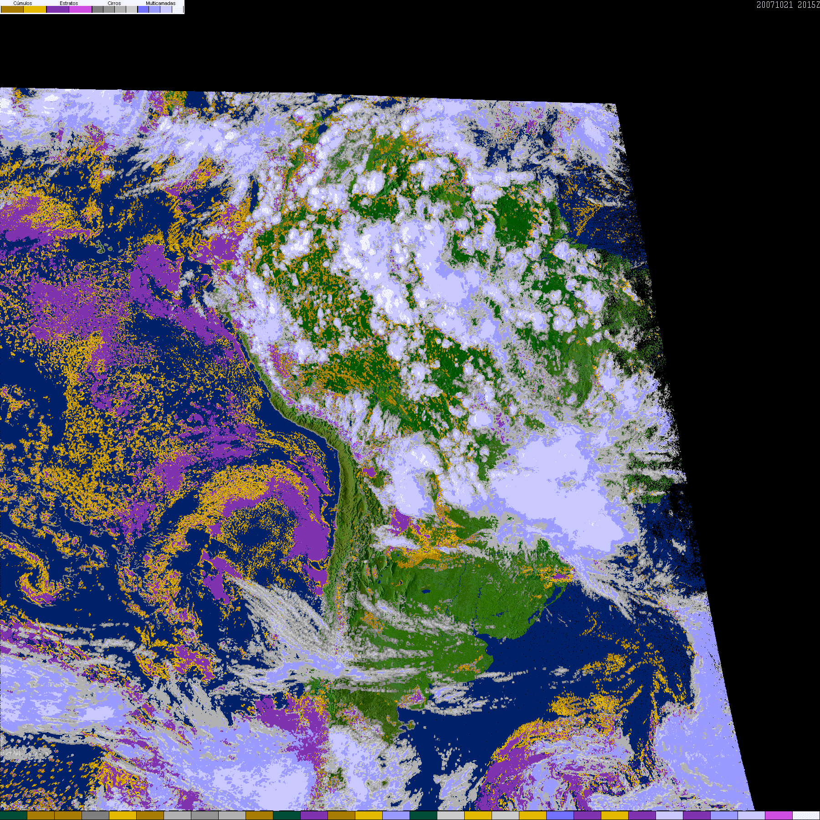Click the Cirros legend label
820x820 pixels.
coord(114,3)
